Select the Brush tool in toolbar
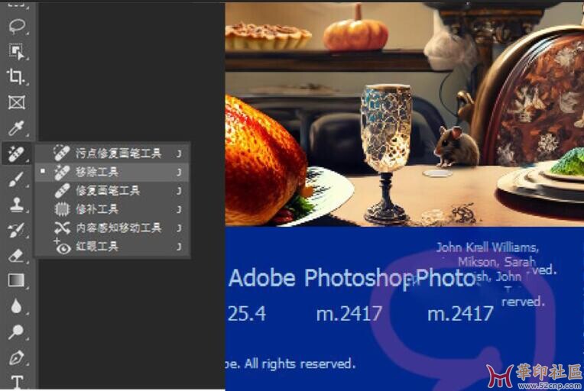 [x=16, y=179]
